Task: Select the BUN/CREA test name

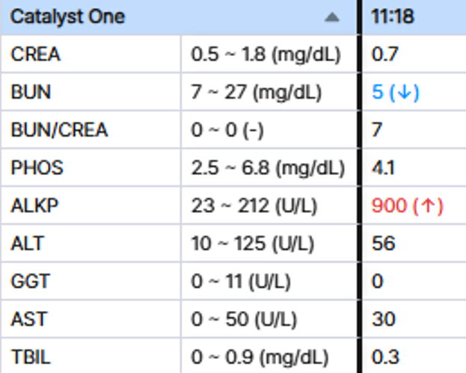Action: (x=59, y=130)
